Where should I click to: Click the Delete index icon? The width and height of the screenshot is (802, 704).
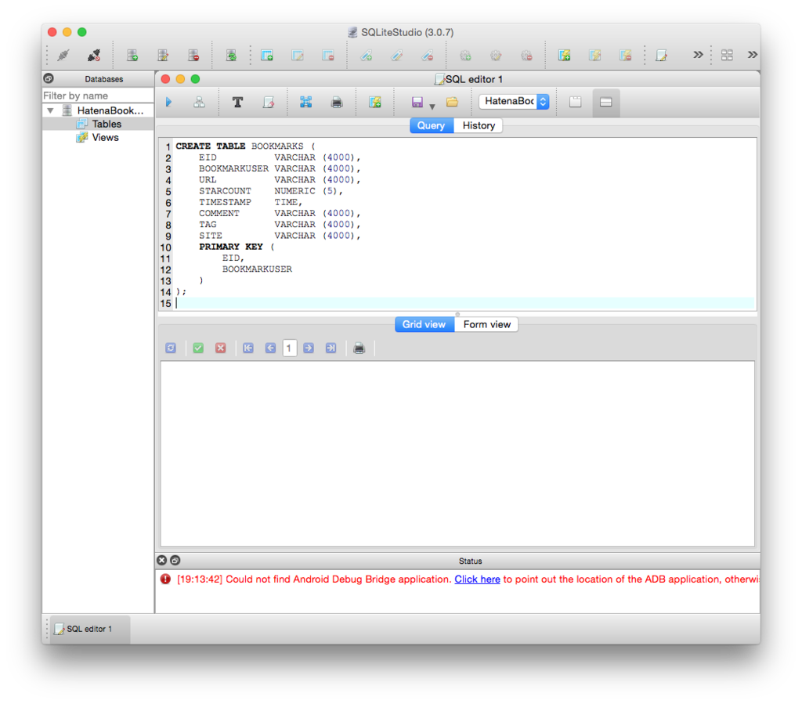click(x=428, y=56)
